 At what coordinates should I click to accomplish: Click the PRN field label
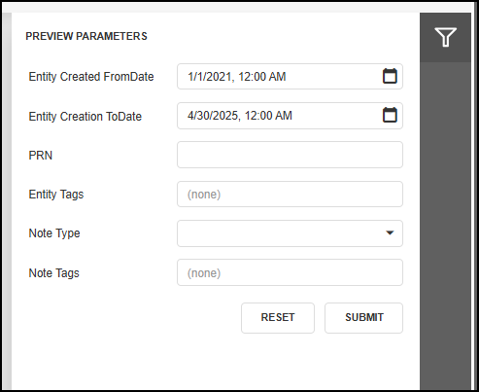pos(41,156)
